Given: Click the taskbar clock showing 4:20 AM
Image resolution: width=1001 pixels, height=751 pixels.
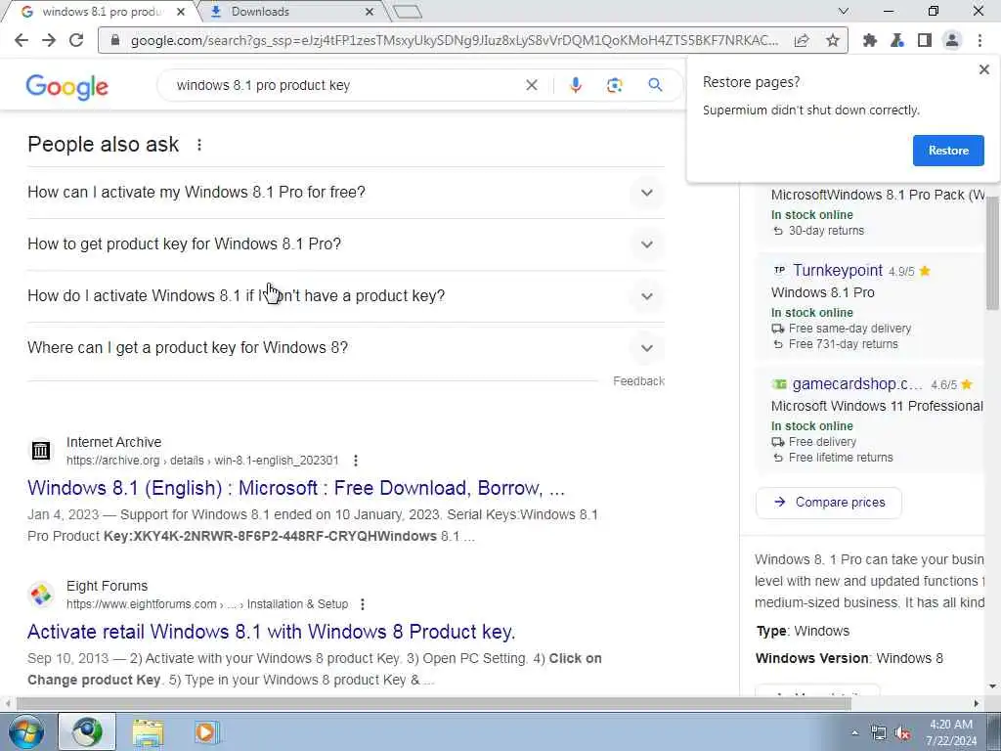Looking at the screenshot, I should (951, 732).
